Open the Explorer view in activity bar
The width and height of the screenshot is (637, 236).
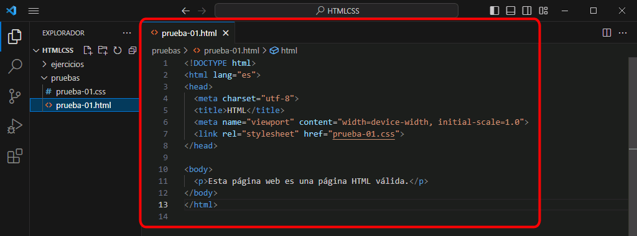pyautogui.click(x=15, y=37)
